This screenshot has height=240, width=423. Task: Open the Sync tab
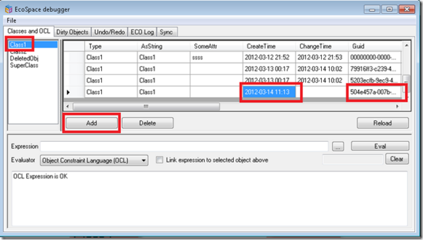pyautogui.click(x=166, y=32)
